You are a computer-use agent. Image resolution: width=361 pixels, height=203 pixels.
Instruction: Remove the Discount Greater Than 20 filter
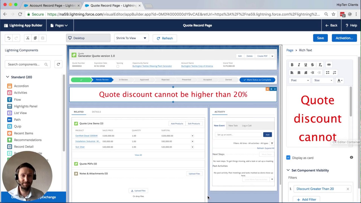click(348, 189)
